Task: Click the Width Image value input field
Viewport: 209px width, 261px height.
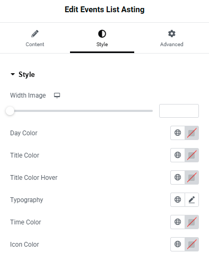Action: (179, 111)
